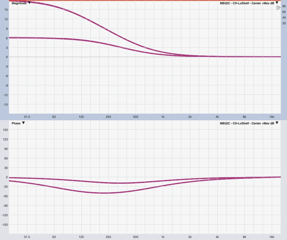Viewport: 287px width, 240px height.
Task: Click the 250 frequency label on Phase axis
Action: (108, 237)
